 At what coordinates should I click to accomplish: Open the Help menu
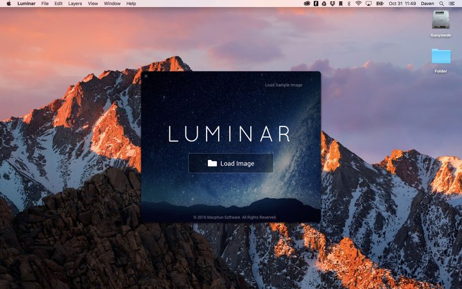tap(131, 4)
